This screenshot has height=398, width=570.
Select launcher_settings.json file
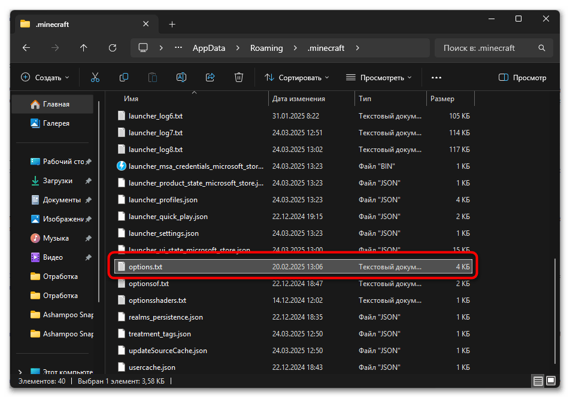pyautogui.click(x=293, y=233)
